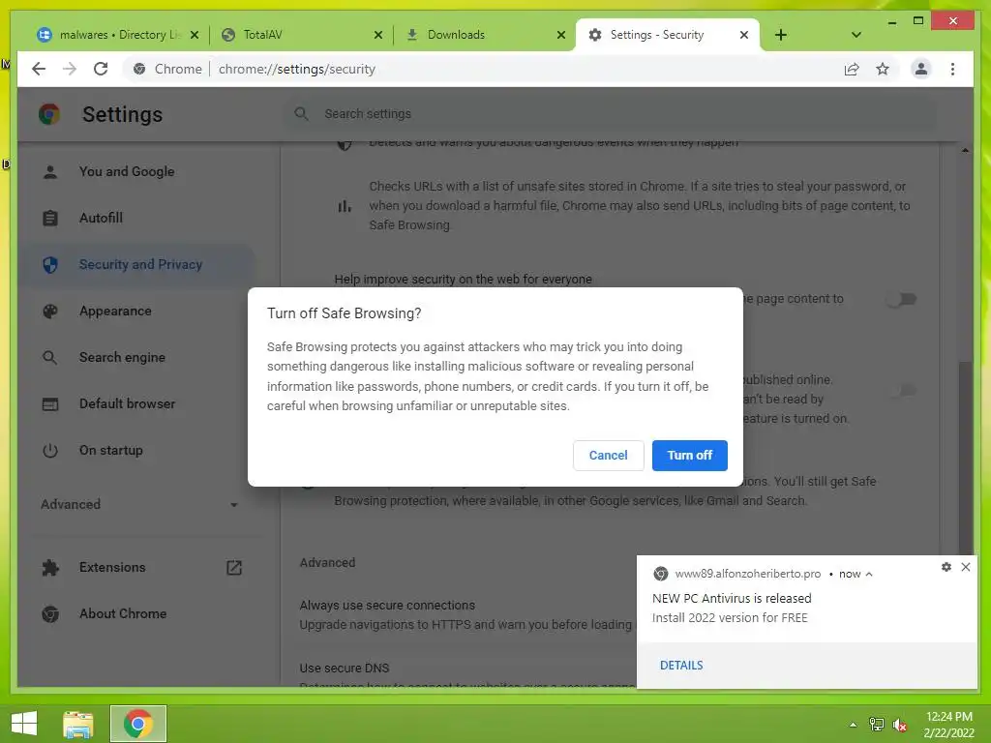The height and width of the screenshot is (743, 991).
Task: Click the address bar URL
Action: (297, 69)
